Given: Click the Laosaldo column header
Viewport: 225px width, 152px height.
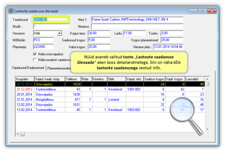Looking at the screenshot, I should pos(195,79).
